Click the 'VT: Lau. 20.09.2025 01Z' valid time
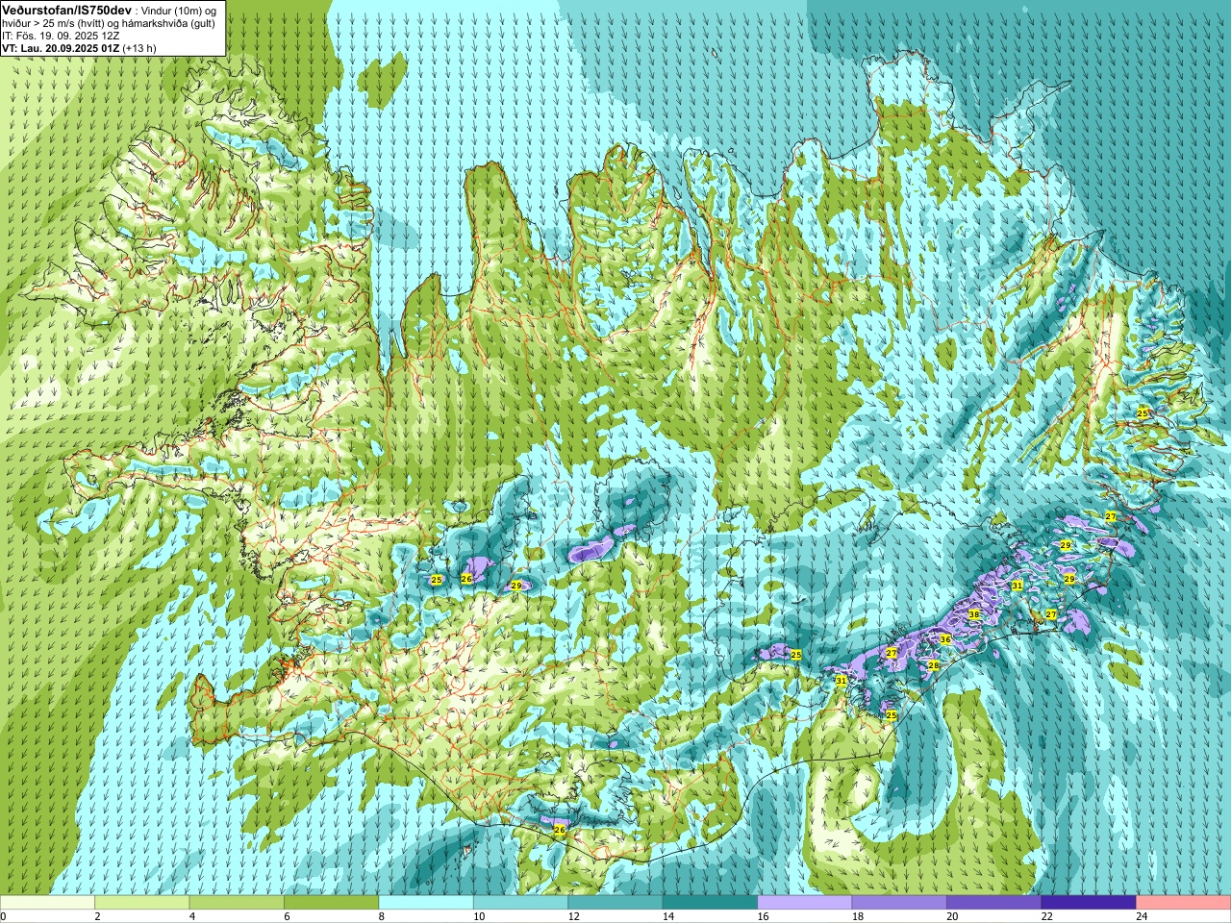1231x923 pixels. (x=61, y=48)
